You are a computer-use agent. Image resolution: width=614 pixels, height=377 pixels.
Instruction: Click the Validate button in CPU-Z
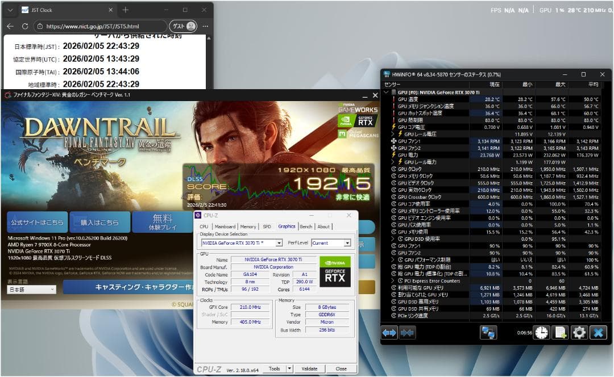tap(310, 368)
